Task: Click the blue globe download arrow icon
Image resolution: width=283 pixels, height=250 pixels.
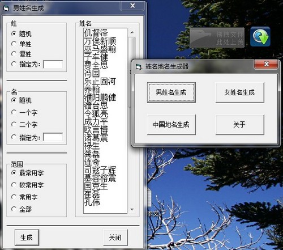Action: click(x=260, y=37)
